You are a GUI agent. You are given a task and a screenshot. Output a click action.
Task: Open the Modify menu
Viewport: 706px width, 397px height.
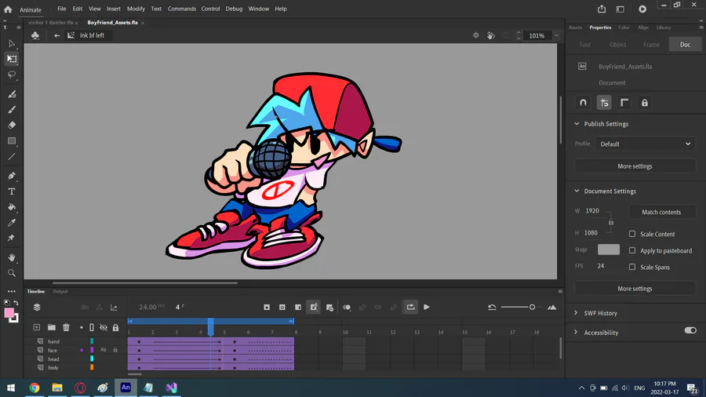point(136,9)
